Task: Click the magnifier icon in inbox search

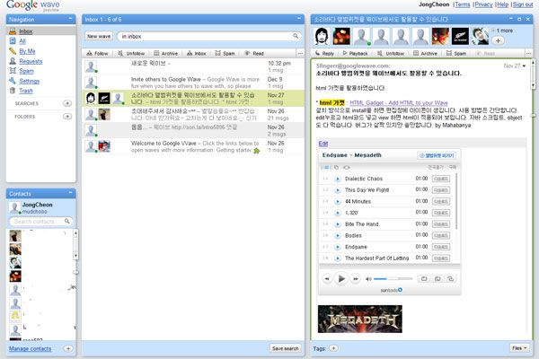Action: pos(296,36)
